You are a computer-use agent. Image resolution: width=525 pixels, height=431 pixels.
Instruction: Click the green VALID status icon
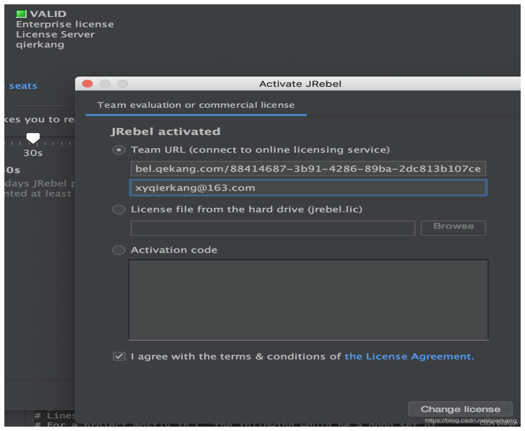pyautogui.click(x=21, y=14)
